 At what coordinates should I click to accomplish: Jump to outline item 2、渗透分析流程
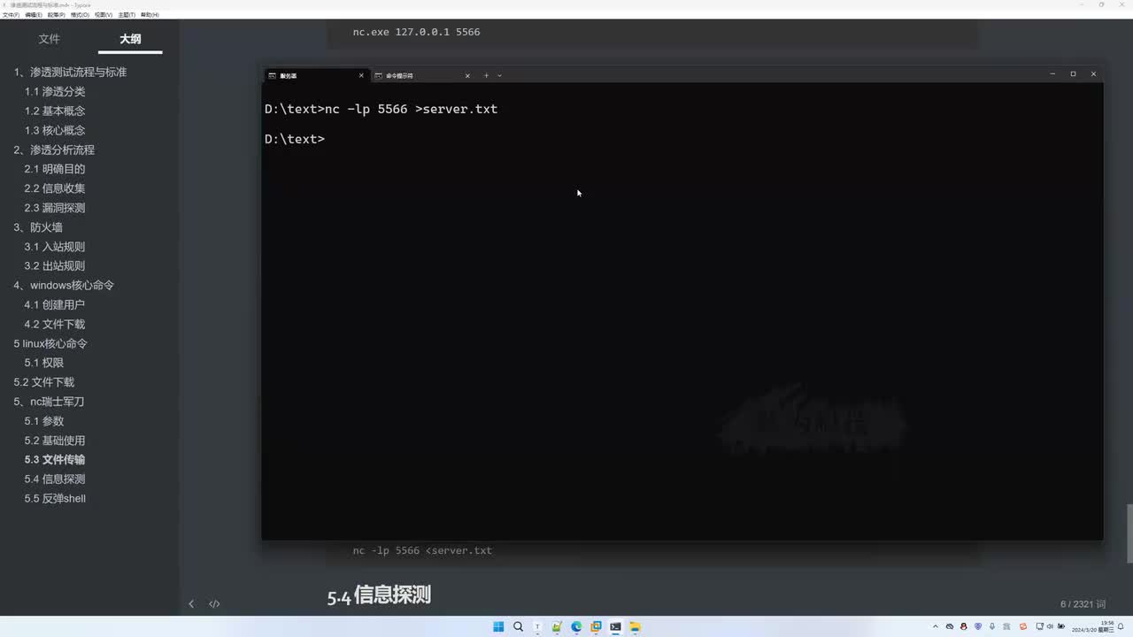pos(54,150)
